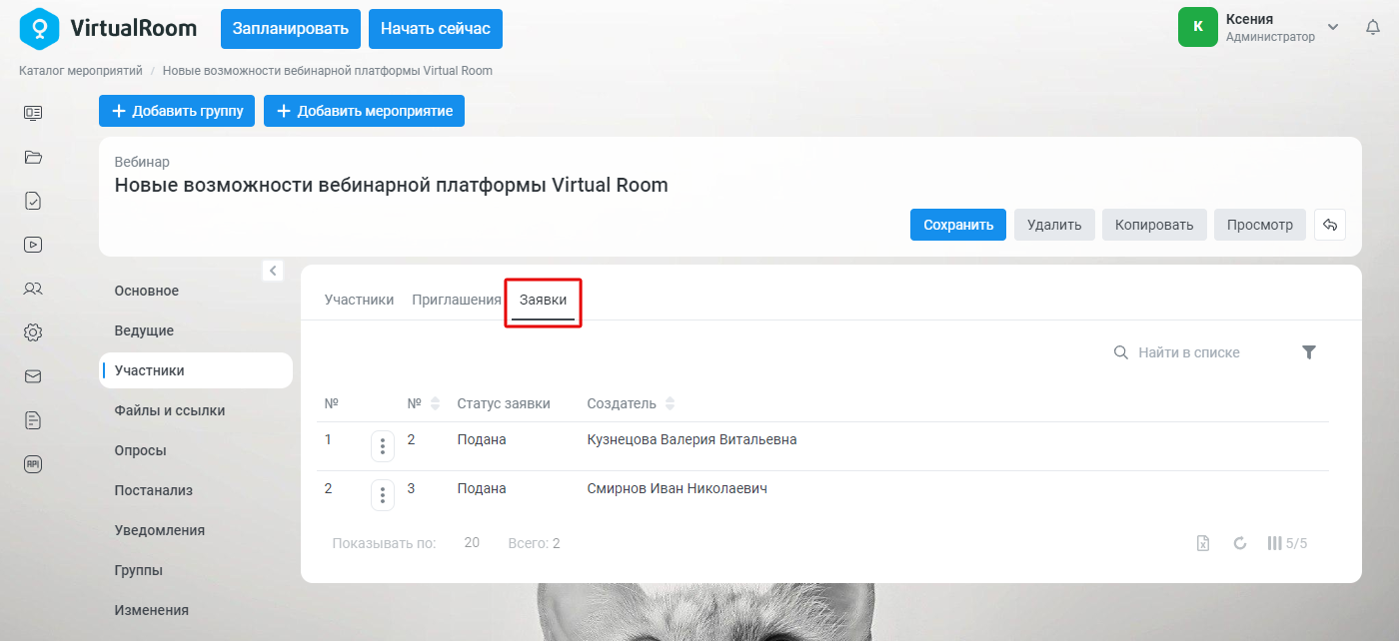The width and height of the screenshot is (1399, 641).
Task: Click the filter funnel icon
Action: [1309, 352]
